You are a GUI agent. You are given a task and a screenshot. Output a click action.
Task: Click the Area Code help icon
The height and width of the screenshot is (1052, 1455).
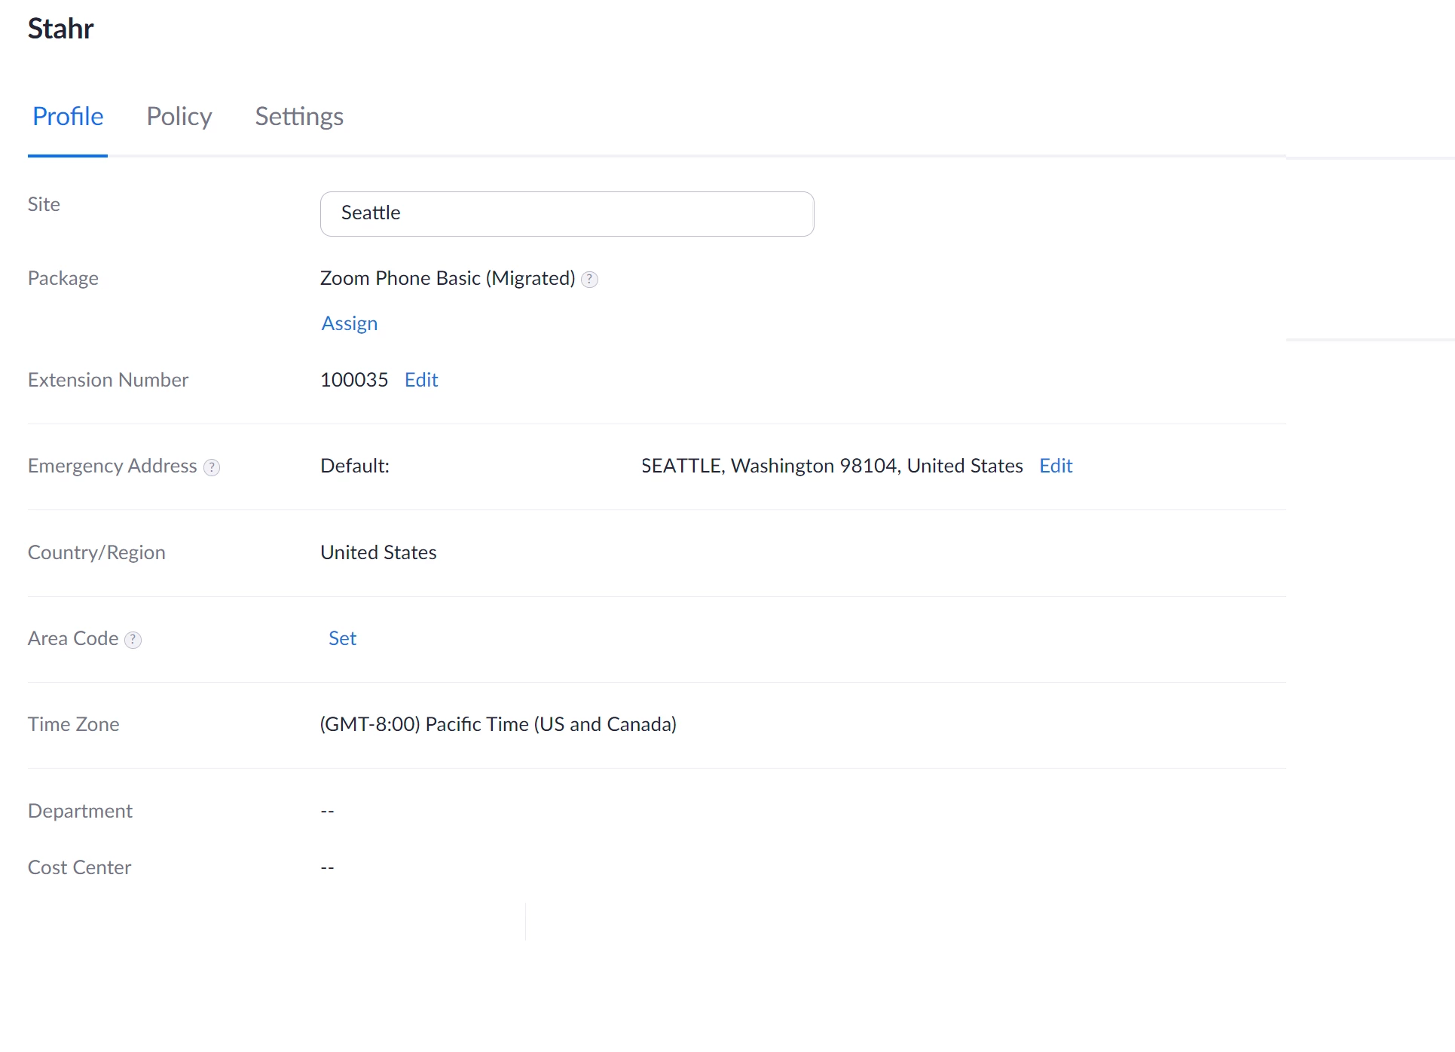133,640
